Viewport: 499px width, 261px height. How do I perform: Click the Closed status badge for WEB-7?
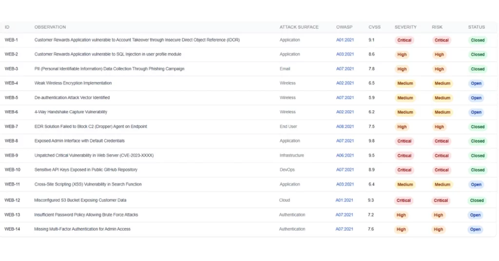478,127
